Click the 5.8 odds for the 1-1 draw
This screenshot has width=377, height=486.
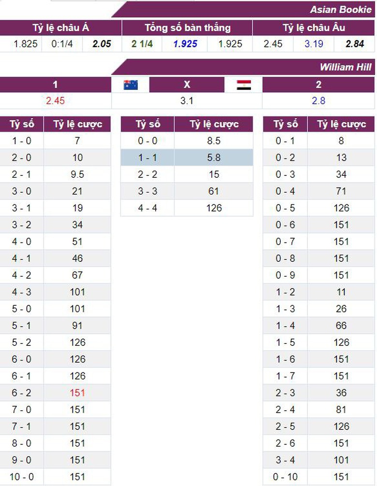coord(213,157)
